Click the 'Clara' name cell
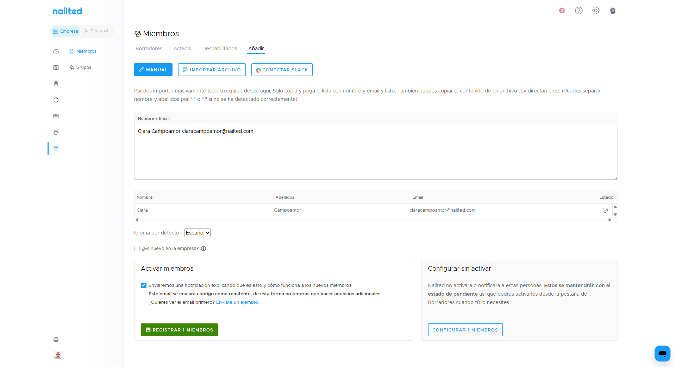Image resolution: width=676 pixels, height=367 pixels. [142, 210]
